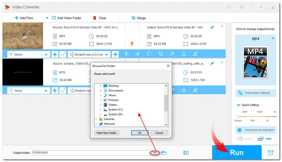Open the rotate tool for the first video
Image resolution: width=282 pixels, height=162 pixels.
click(149, 53)
